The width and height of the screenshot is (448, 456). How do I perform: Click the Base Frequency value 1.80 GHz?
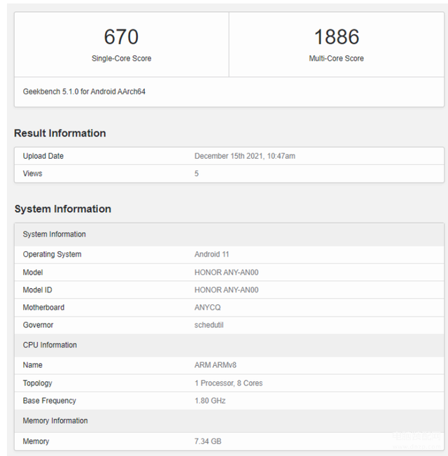click(x=210, y=401)
